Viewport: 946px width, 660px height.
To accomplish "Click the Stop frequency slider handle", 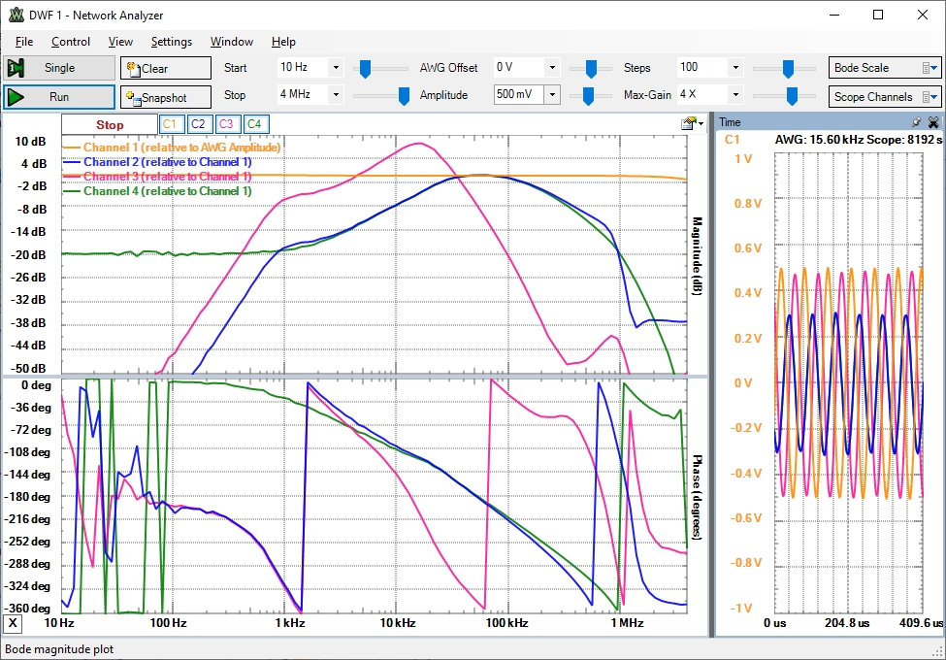I will tap(404, 95).
